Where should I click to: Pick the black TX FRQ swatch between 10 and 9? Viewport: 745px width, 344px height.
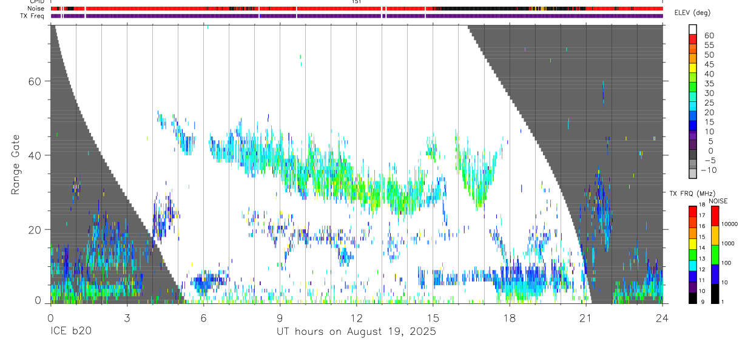coord(693,297)
